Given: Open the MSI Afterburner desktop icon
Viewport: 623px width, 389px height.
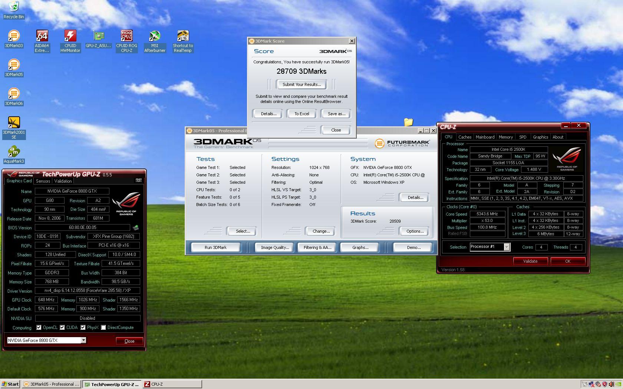Looking at the screenshot, I should (155, 41).
